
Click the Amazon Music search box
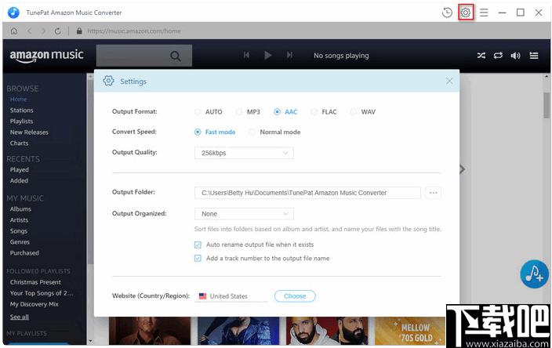coord(144,56)
